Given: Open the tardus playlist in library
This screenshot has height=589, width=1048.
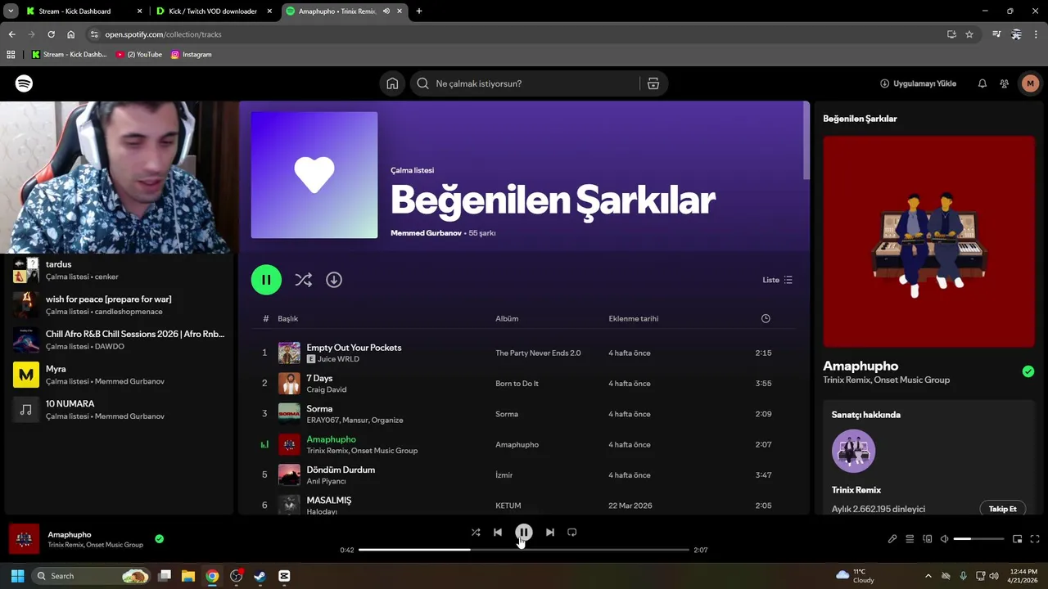Looking at the screenshot, I should pyautogui.click(x=119, y=270).
